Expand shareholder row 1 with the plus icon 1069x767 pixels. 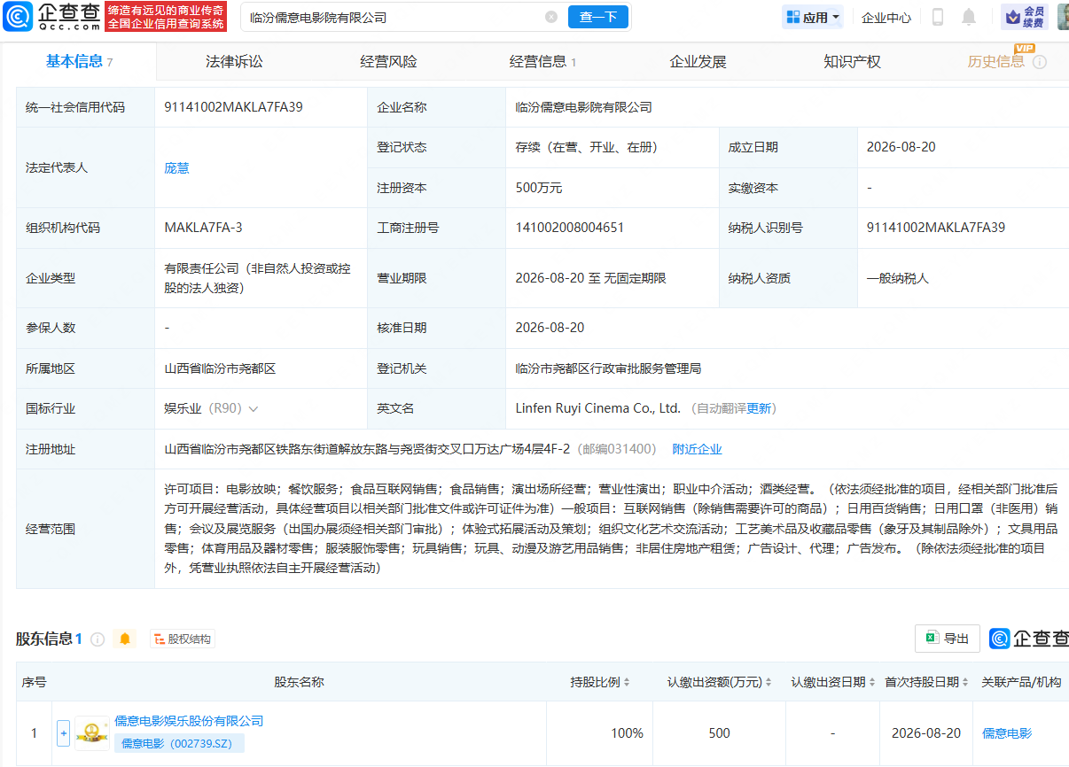pos(63,733)
